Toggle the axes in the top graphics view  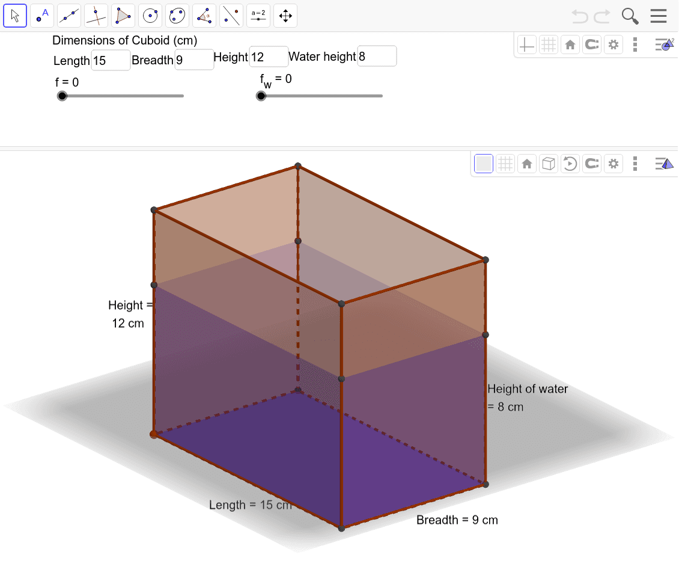pyautogui.click(x=526, y=44)
